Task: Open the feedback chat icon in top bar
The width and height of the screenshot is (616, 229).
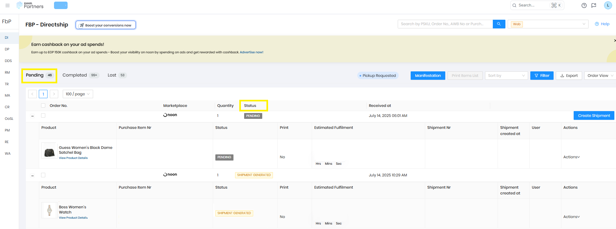Action: pyautogui.click(x=594, y=5)
